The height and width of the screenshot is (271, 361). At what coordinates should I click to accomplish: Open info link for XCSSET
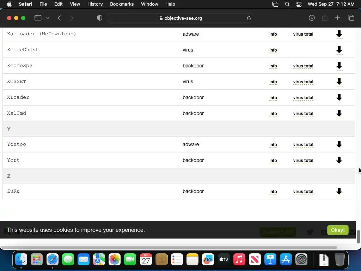(273, 82)
